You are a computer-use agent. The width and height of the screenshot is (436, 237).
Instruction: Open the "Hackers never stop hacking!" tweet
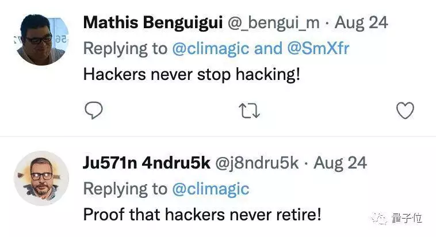coord(192,75)
